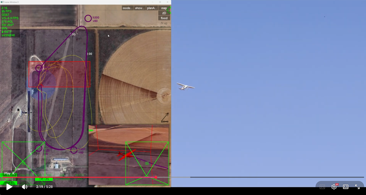
Task: Enter fullscreen mode
Action: pos(357,187)
